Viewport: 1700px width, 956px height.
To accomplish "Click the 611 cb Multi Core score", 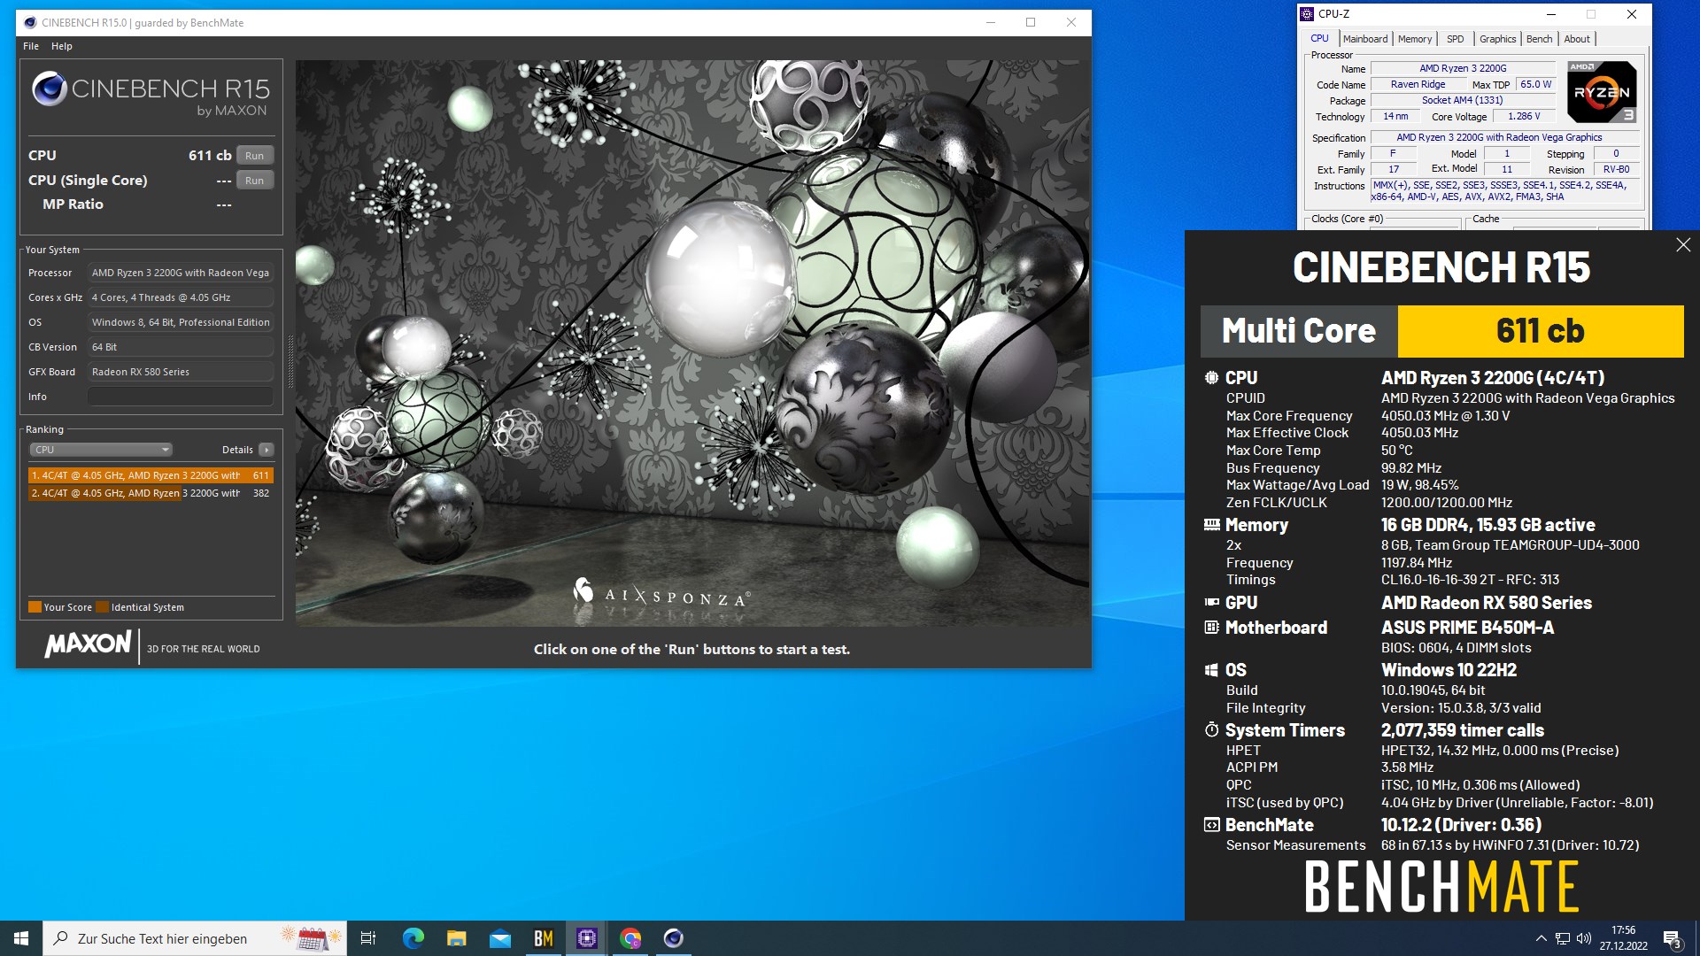I will click(x=1541, y=331).
